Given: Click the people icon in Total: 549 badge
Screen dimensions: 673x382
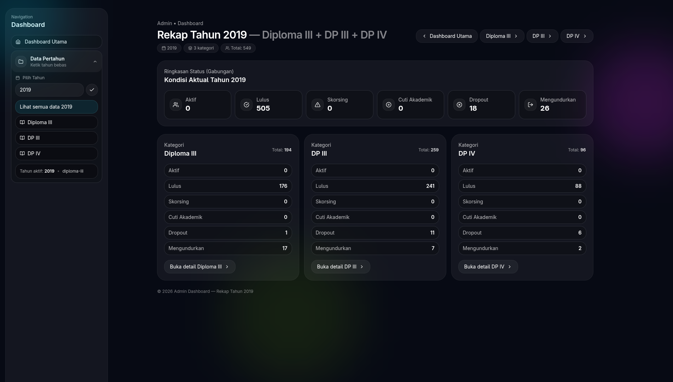Looking at the screenshot, I should (227, 48).
